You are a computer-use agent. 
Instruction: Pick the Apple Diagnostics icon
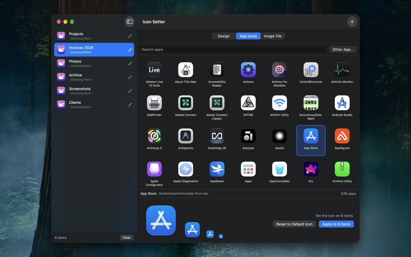[186, 169]
